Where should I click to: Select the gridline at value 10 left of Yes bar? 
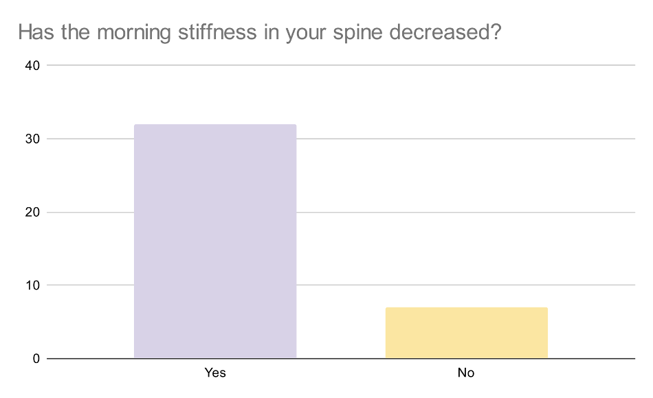click(89, 285)
